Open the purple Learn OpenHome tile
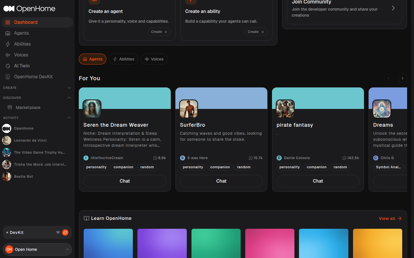Image resolution: width=414 pixels, height=258 pixels. (x=162, y=243)
